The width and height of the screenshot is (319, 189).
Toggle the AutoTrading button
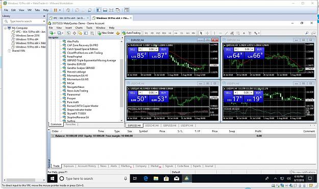click(131, 33)
